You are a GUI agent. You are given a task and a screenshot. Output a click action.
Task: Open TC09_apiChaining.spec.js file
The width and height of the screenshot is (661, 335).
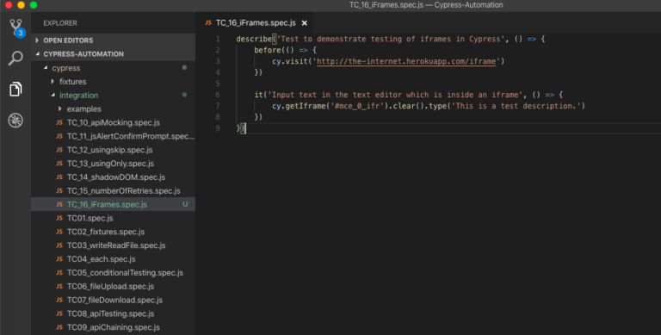pyautogui.click(x=113, y=327)
